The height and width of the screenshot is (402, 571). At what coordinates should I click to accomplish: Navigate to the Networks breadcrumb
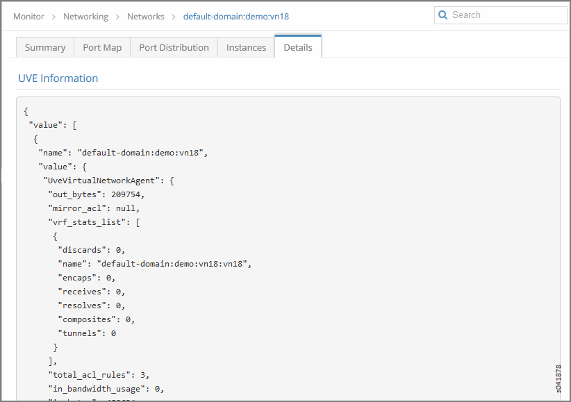[146, 17]
